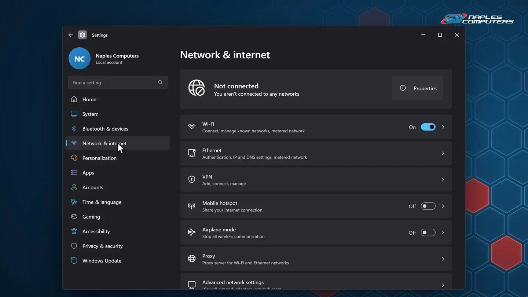528x297 pixels.
Task: Click the back arrow in Settings
Action: tap(71, 35)
